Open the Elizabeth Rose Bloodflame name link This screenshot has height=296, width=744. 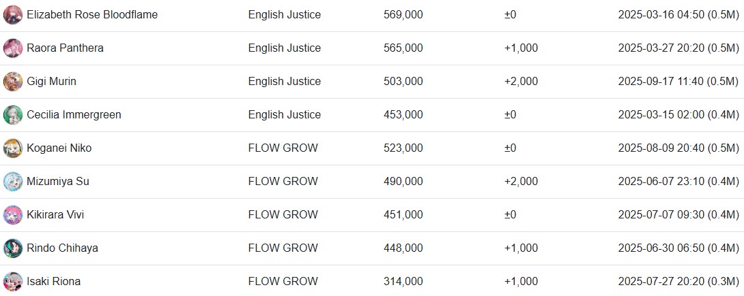[x=92, y=15]
